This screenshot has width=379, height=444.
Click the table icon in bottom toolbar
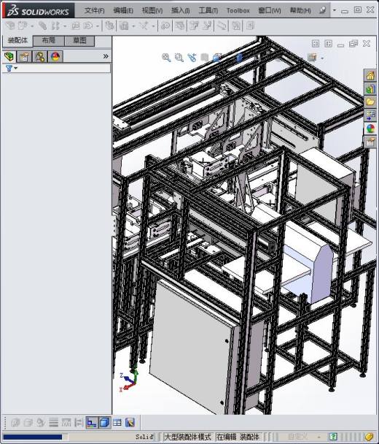[117, 423]
